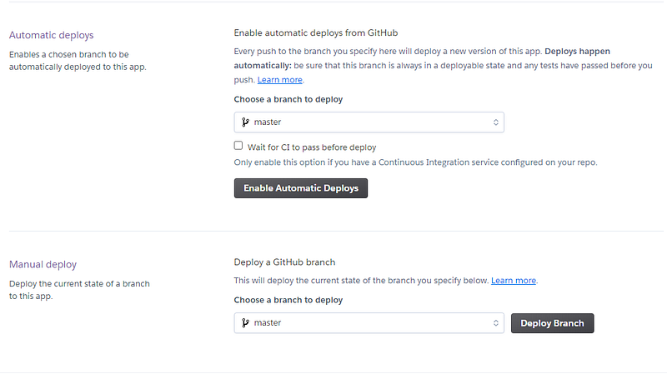Click the Manual deploy section heading
667x379 pixels.
(x=43, y=264)
